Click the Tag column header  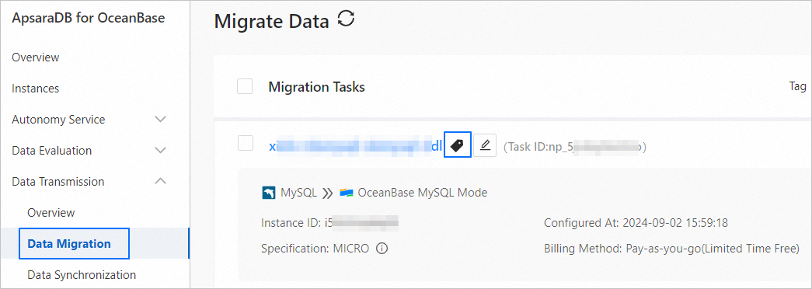tap(797, 86)
